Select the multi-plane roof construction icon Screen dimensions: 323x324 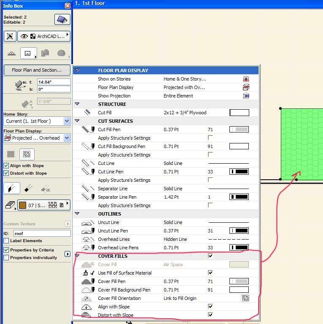(x=45, y=53)
